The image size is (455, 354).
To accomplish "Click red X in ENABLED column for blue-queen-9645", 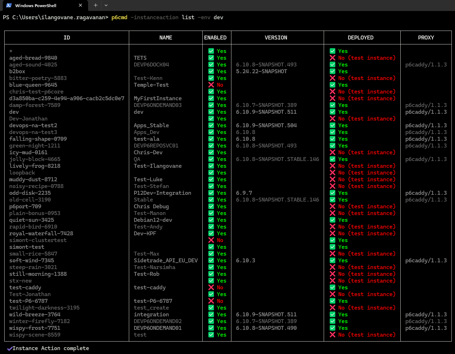I will [x=211, y=85].
